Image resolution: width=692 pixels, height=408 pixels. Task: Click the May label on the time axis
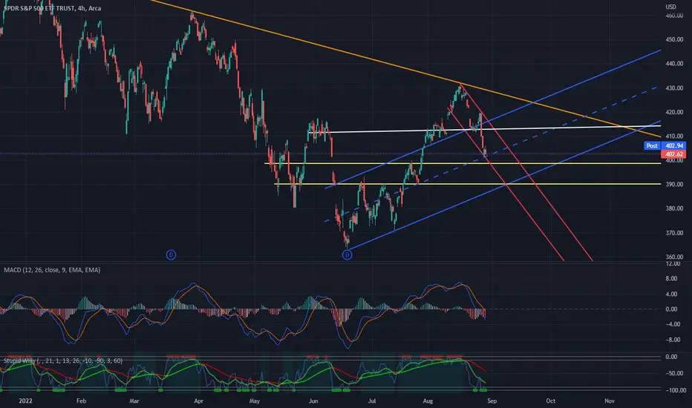pyautogui.click(x=254, y=401)
